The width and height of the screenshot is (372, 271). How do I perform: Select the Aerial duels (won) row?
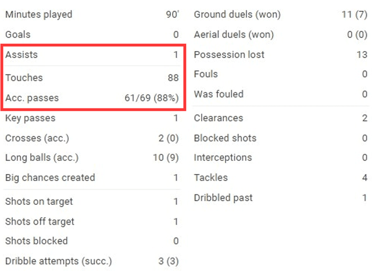pos(281,35)
